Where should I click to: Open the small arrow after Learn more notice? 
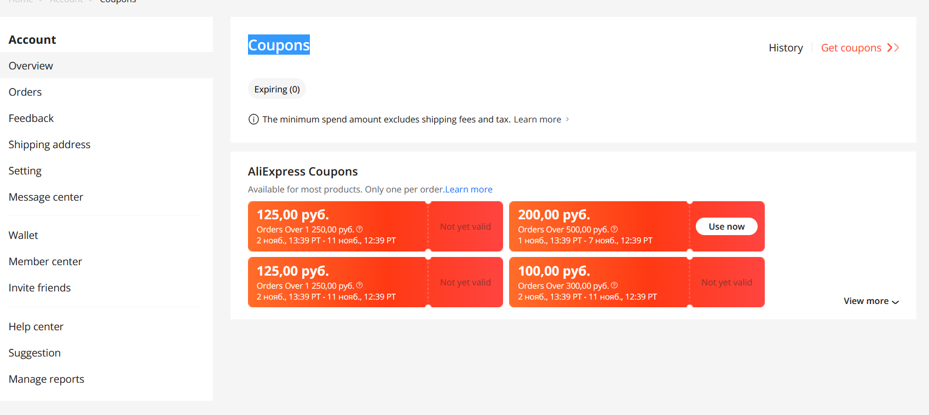click(567, 119)
